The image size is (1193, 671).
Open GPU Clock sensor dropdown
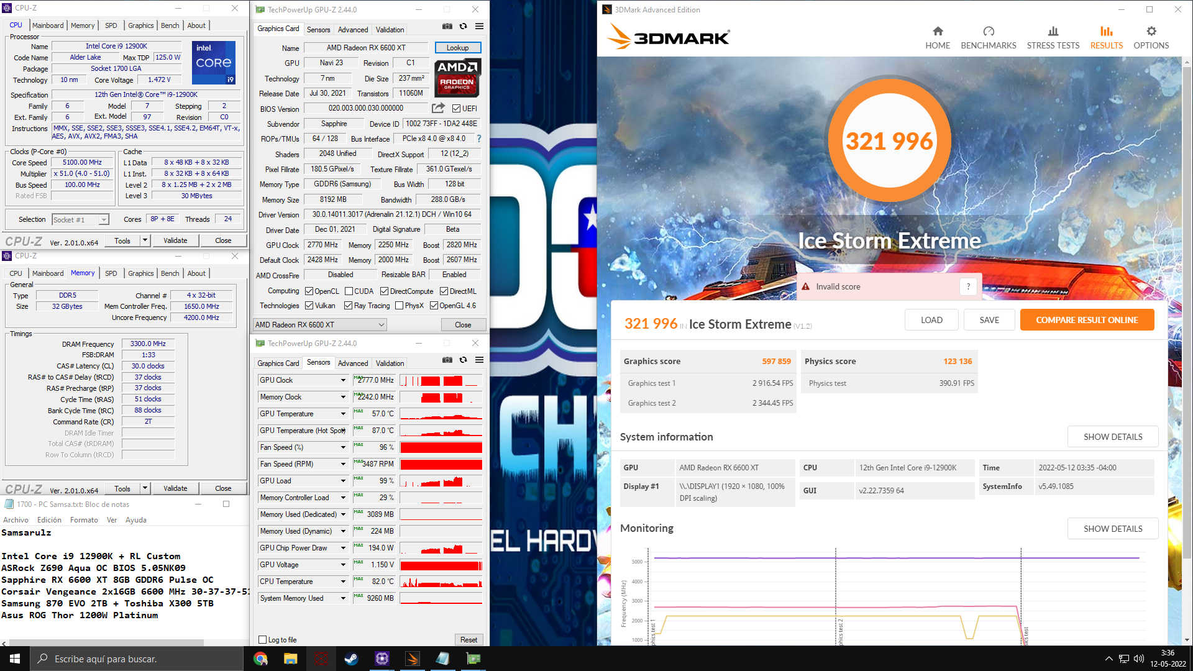342,380
